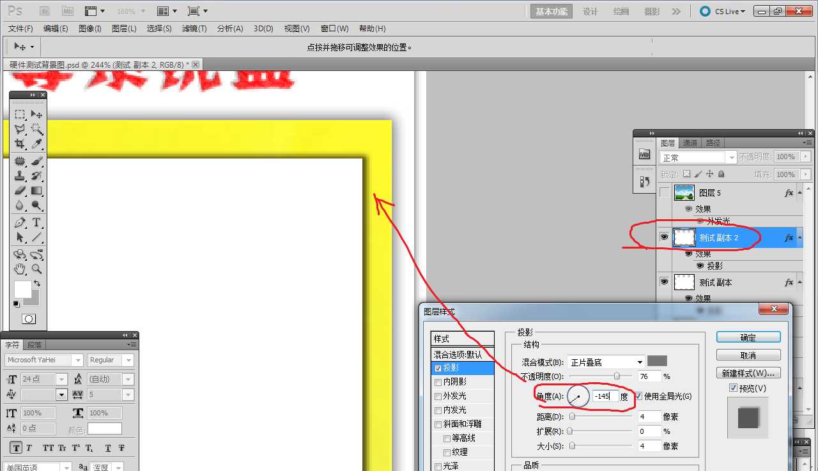The height and width of the screenshot is (471, 818).
Task: Open the 混合模式 dropdown in layer style
Action: (x=606, y=362)
